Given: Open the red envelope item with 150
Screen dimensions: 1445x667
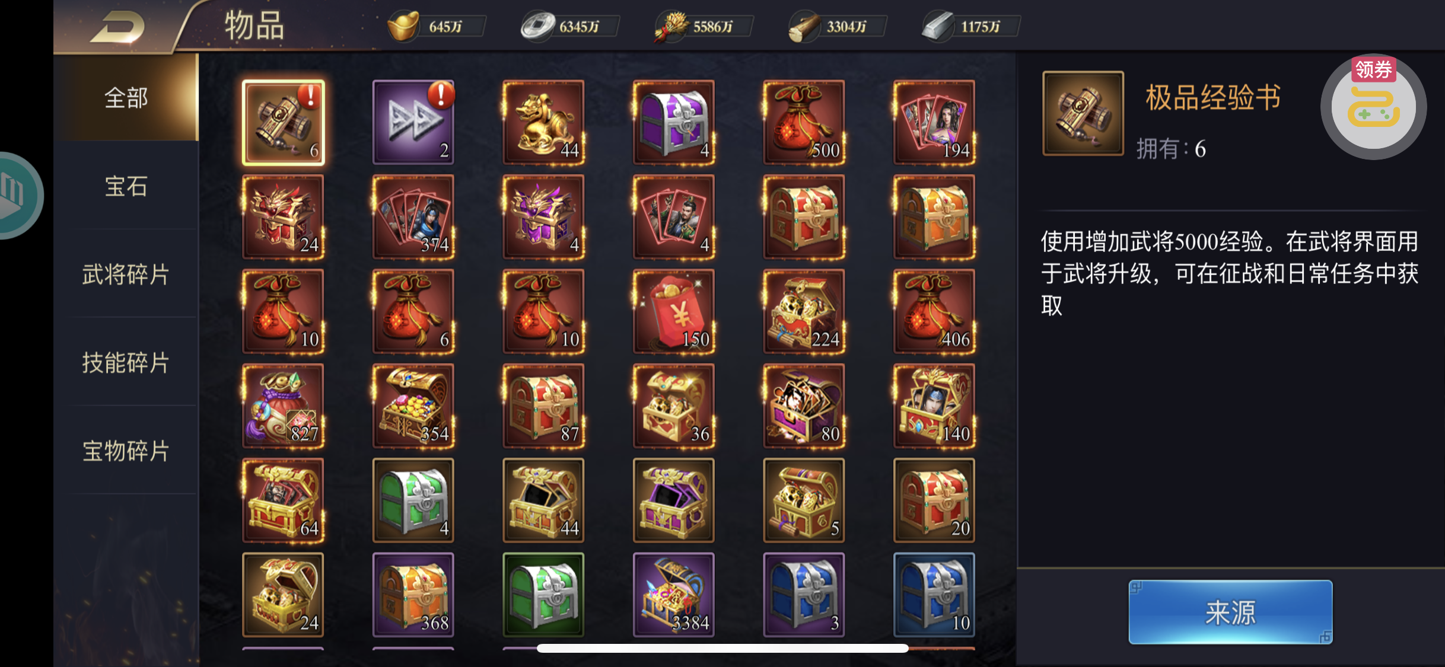Looking at the screenshot, I should pos(674,311).
